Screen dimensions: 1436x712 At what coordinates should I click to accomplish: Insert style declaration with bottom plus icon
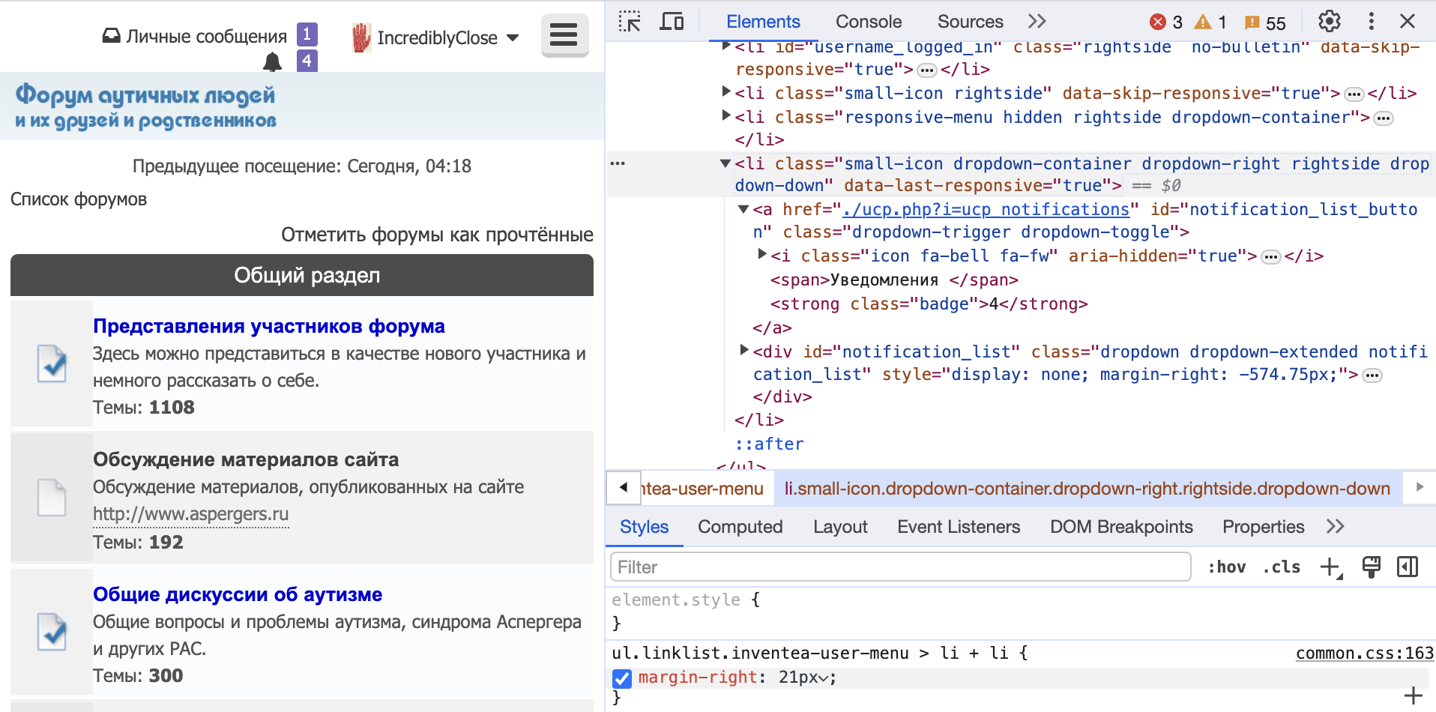click(1414, 696)
